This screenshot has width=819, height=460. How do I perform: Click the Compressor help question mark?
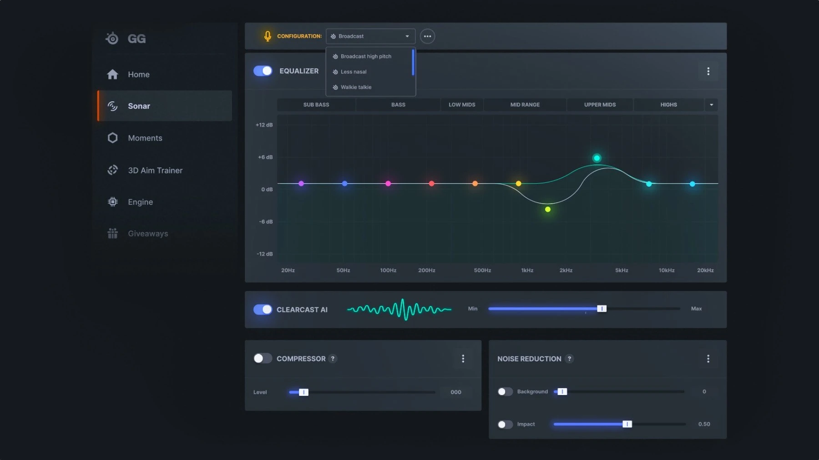click(x=333, y=359)
